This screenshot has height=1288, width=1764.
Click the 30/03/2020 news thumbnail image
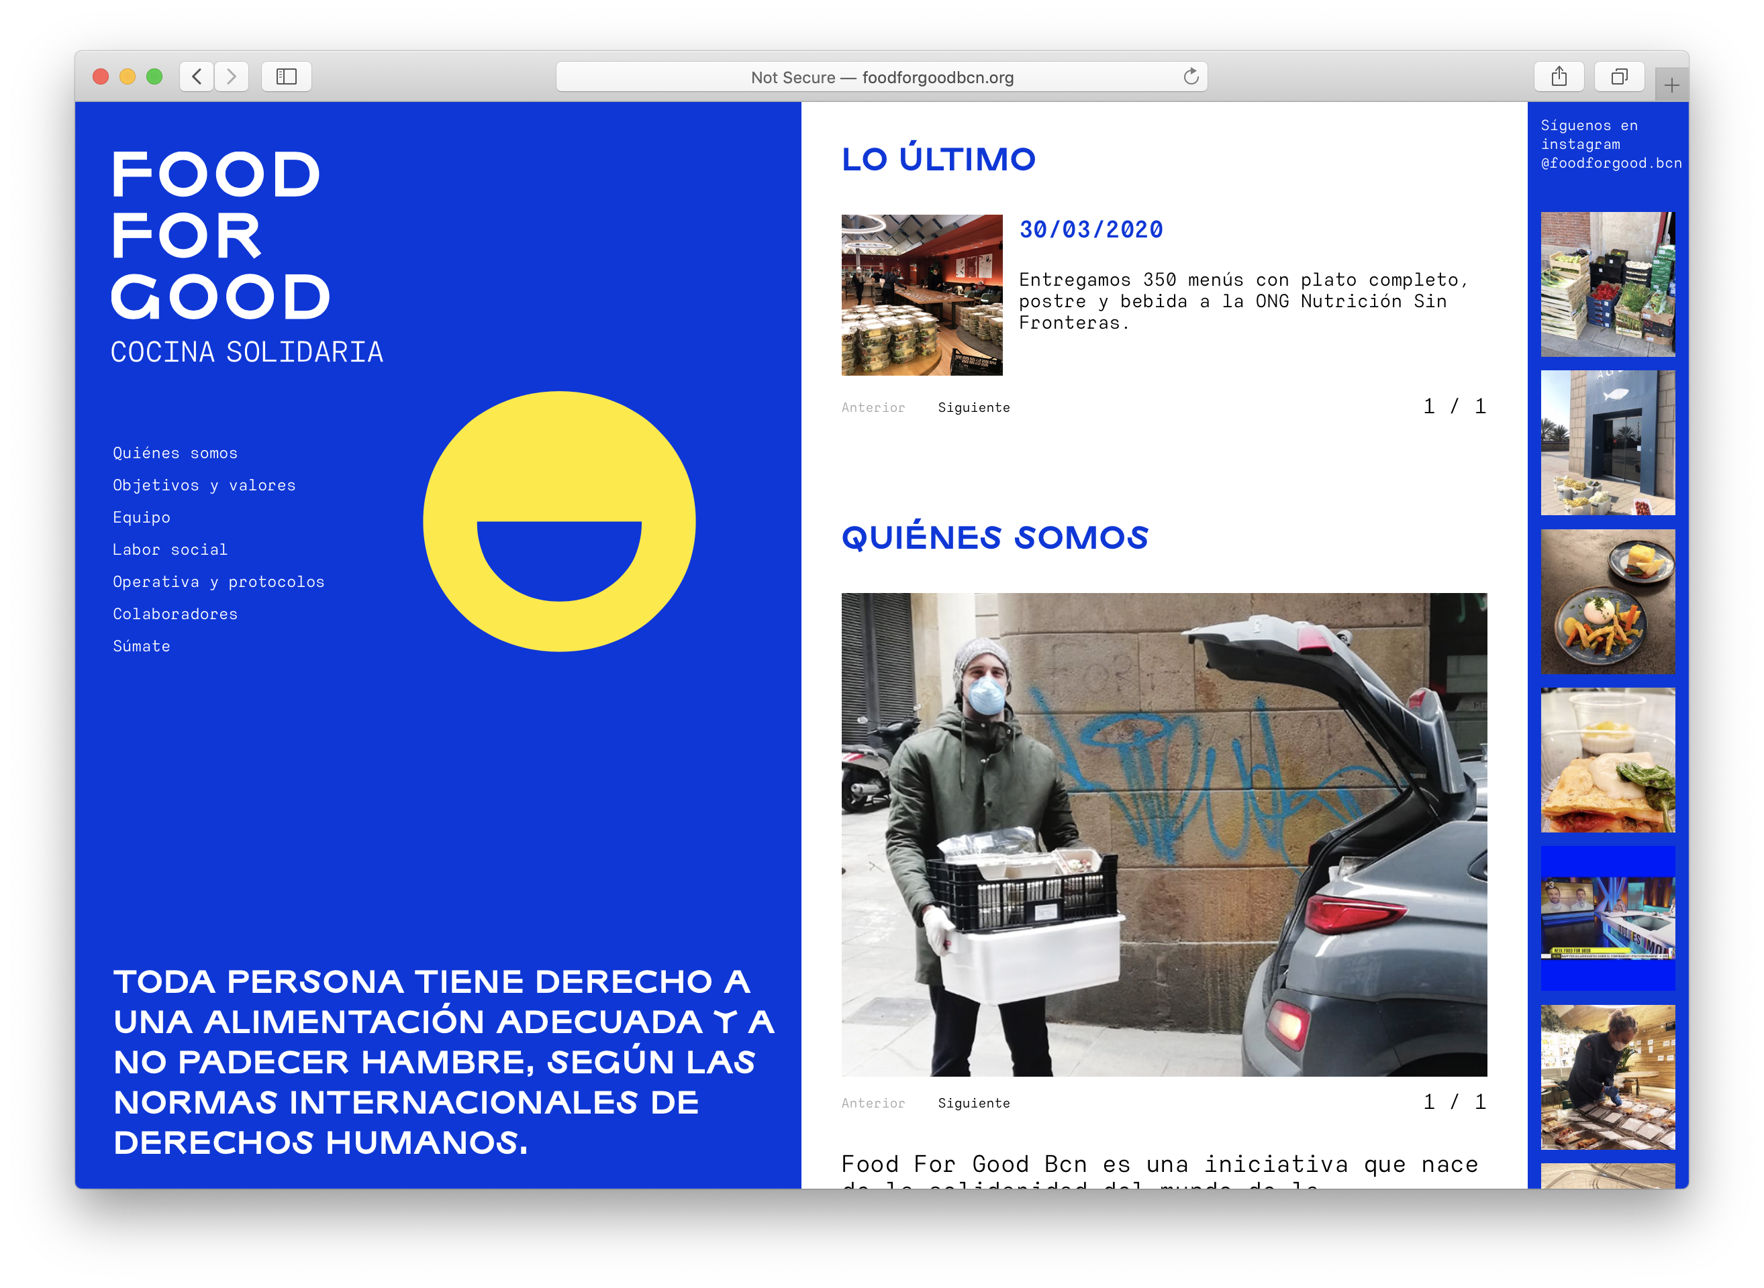922,295
